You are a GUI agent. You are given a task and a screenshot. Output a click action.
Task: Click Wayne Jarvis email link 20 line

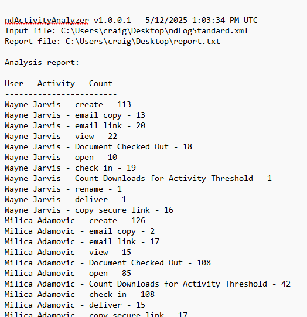coord(75,126)
